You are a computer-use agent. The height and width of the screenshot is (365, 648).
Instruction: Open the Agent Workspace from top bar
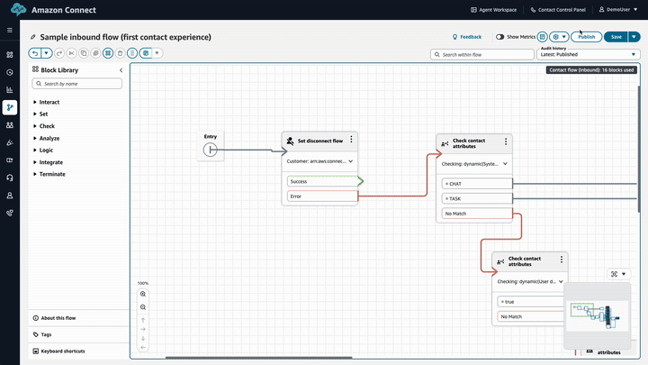coord(494,10)
